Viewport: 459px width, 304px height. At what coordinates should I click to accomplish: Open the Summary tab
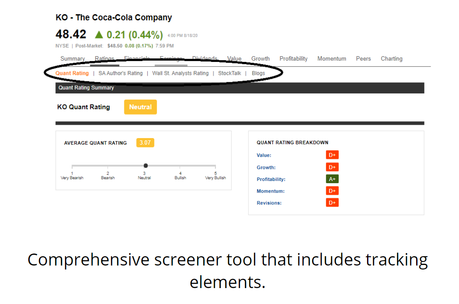click(73, 58)
